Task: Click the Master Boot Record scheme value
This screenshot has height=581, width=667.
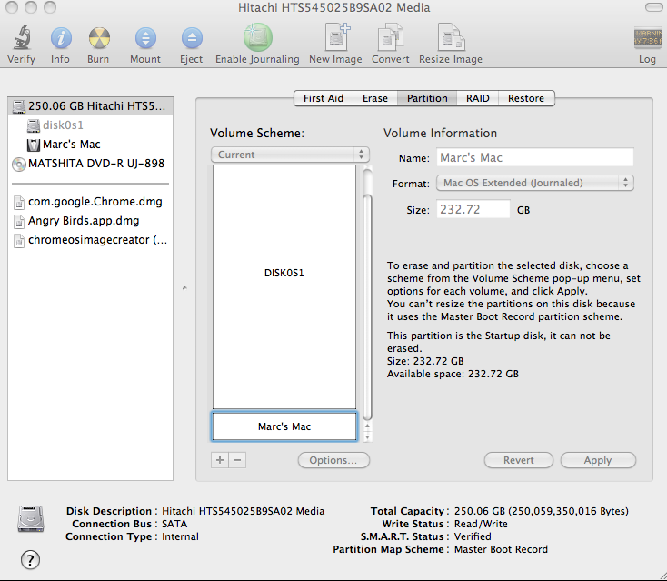Action: click(x=501, y=549)
